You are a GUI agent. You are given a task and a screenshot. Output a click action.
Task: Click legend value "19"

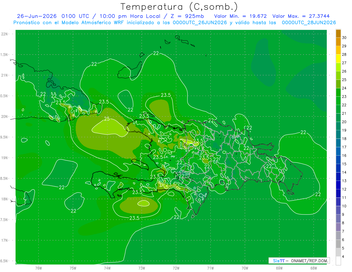[x=344, y=130]
